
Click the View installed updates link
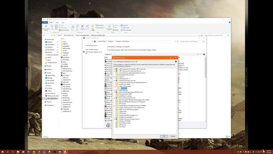92,50
